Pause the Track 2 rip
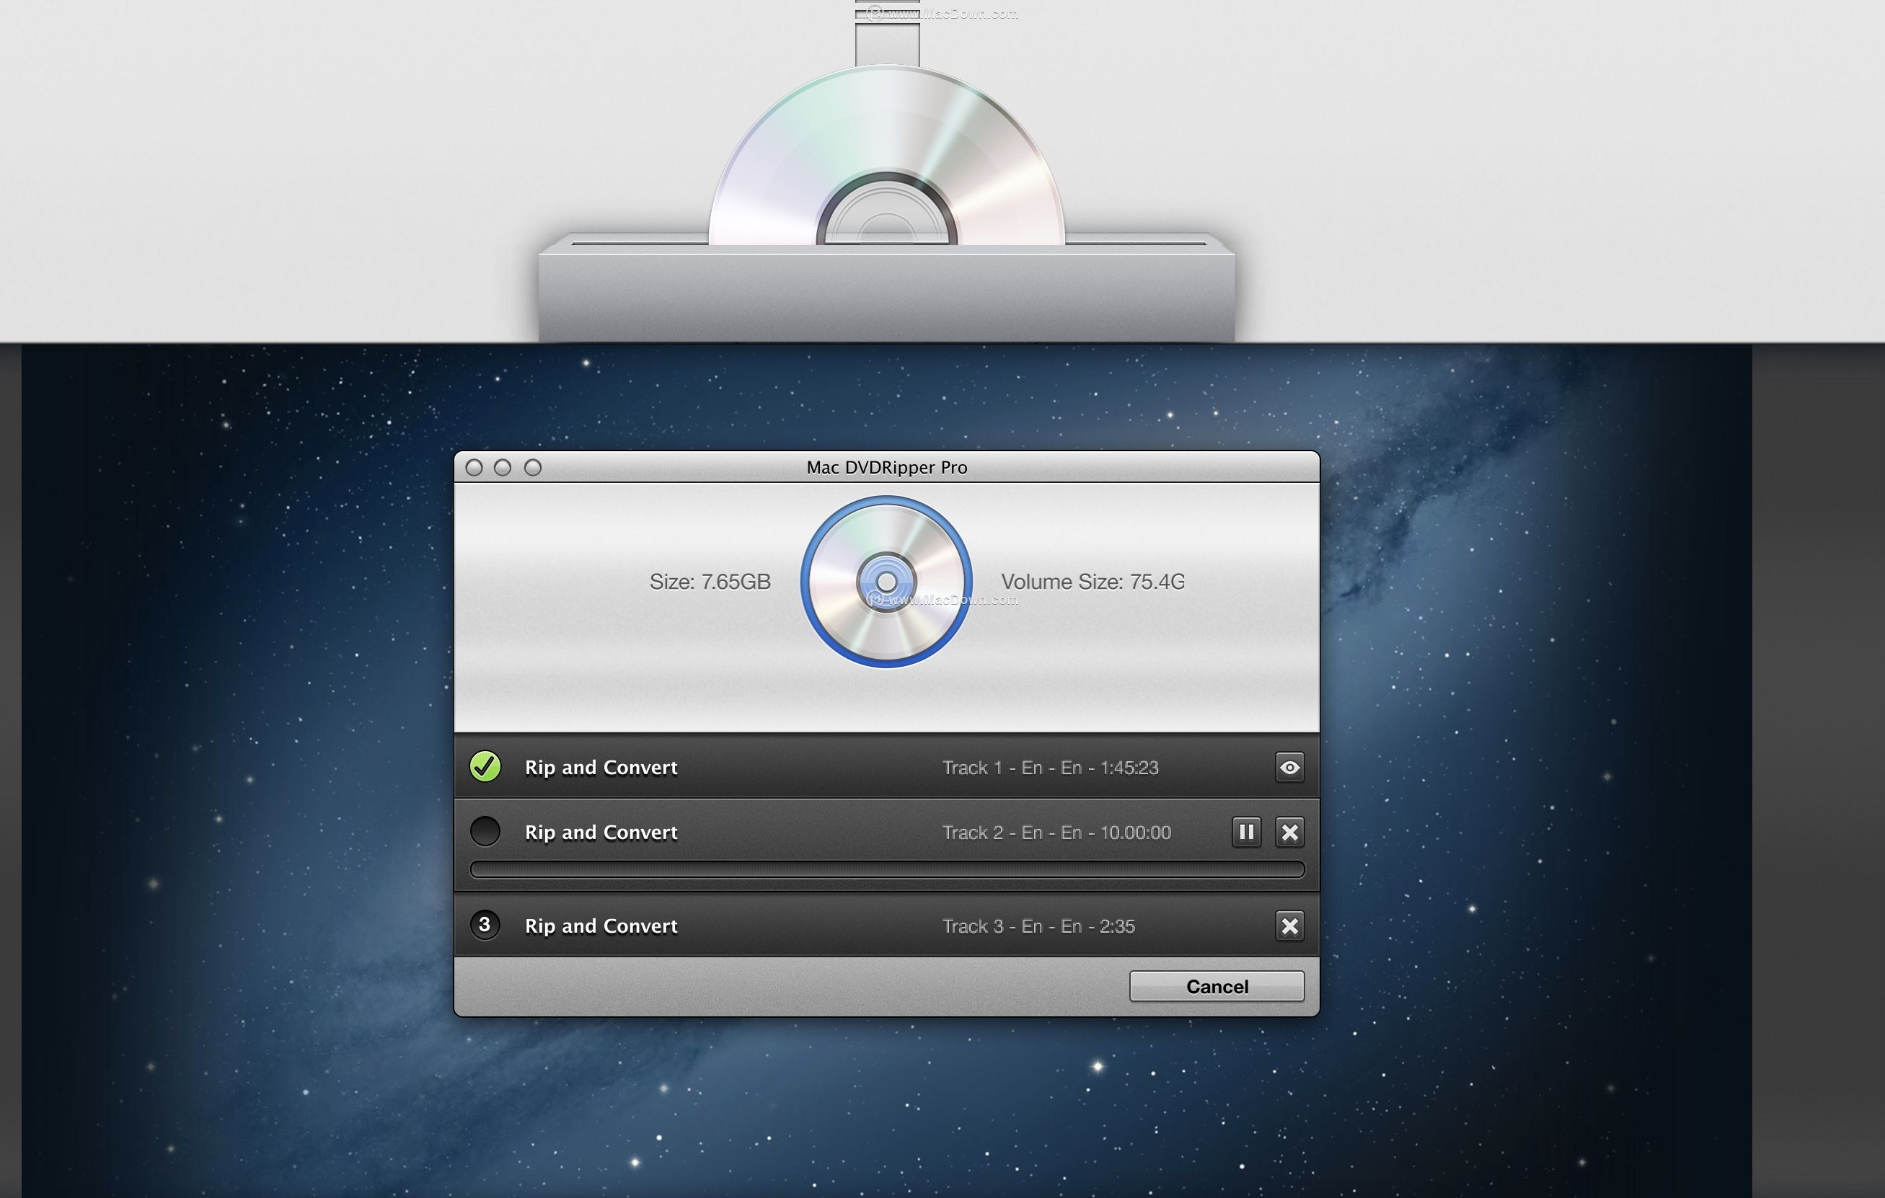The height and width of the screenshot is (1198, 1885). click(x=1246, y=832)
